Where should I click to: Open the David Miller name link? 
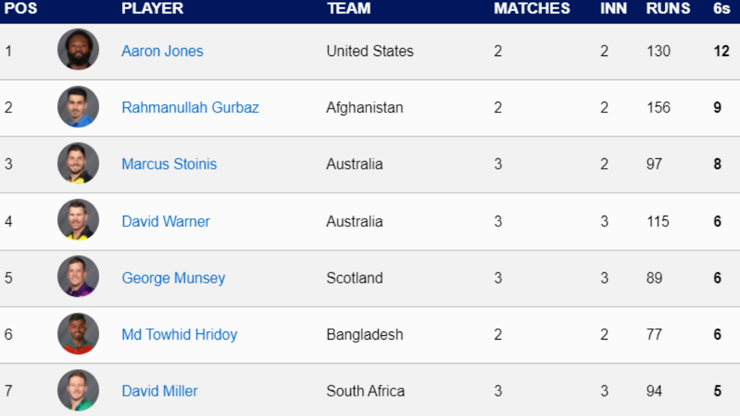pyautogui.click(x=160, y=391)
